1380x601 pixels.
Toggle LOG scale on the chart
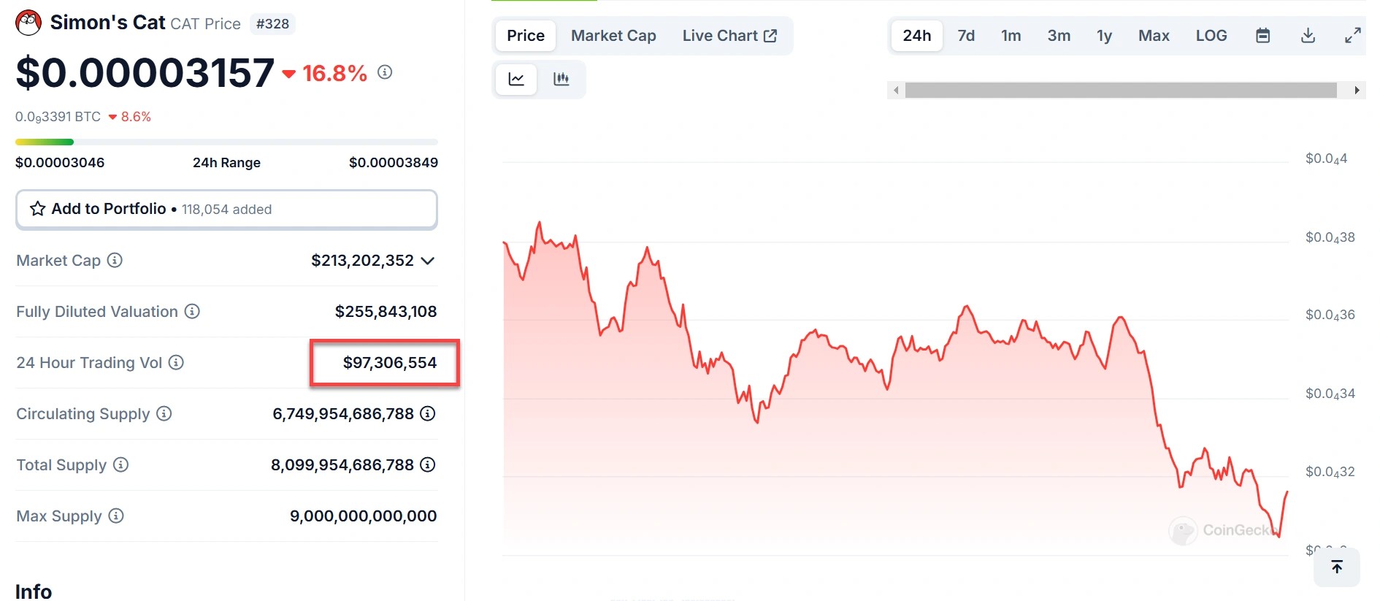[1211, 36]
